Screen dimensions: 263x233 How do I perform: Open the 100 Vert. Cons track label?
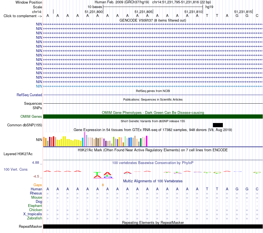click(16, 169)
